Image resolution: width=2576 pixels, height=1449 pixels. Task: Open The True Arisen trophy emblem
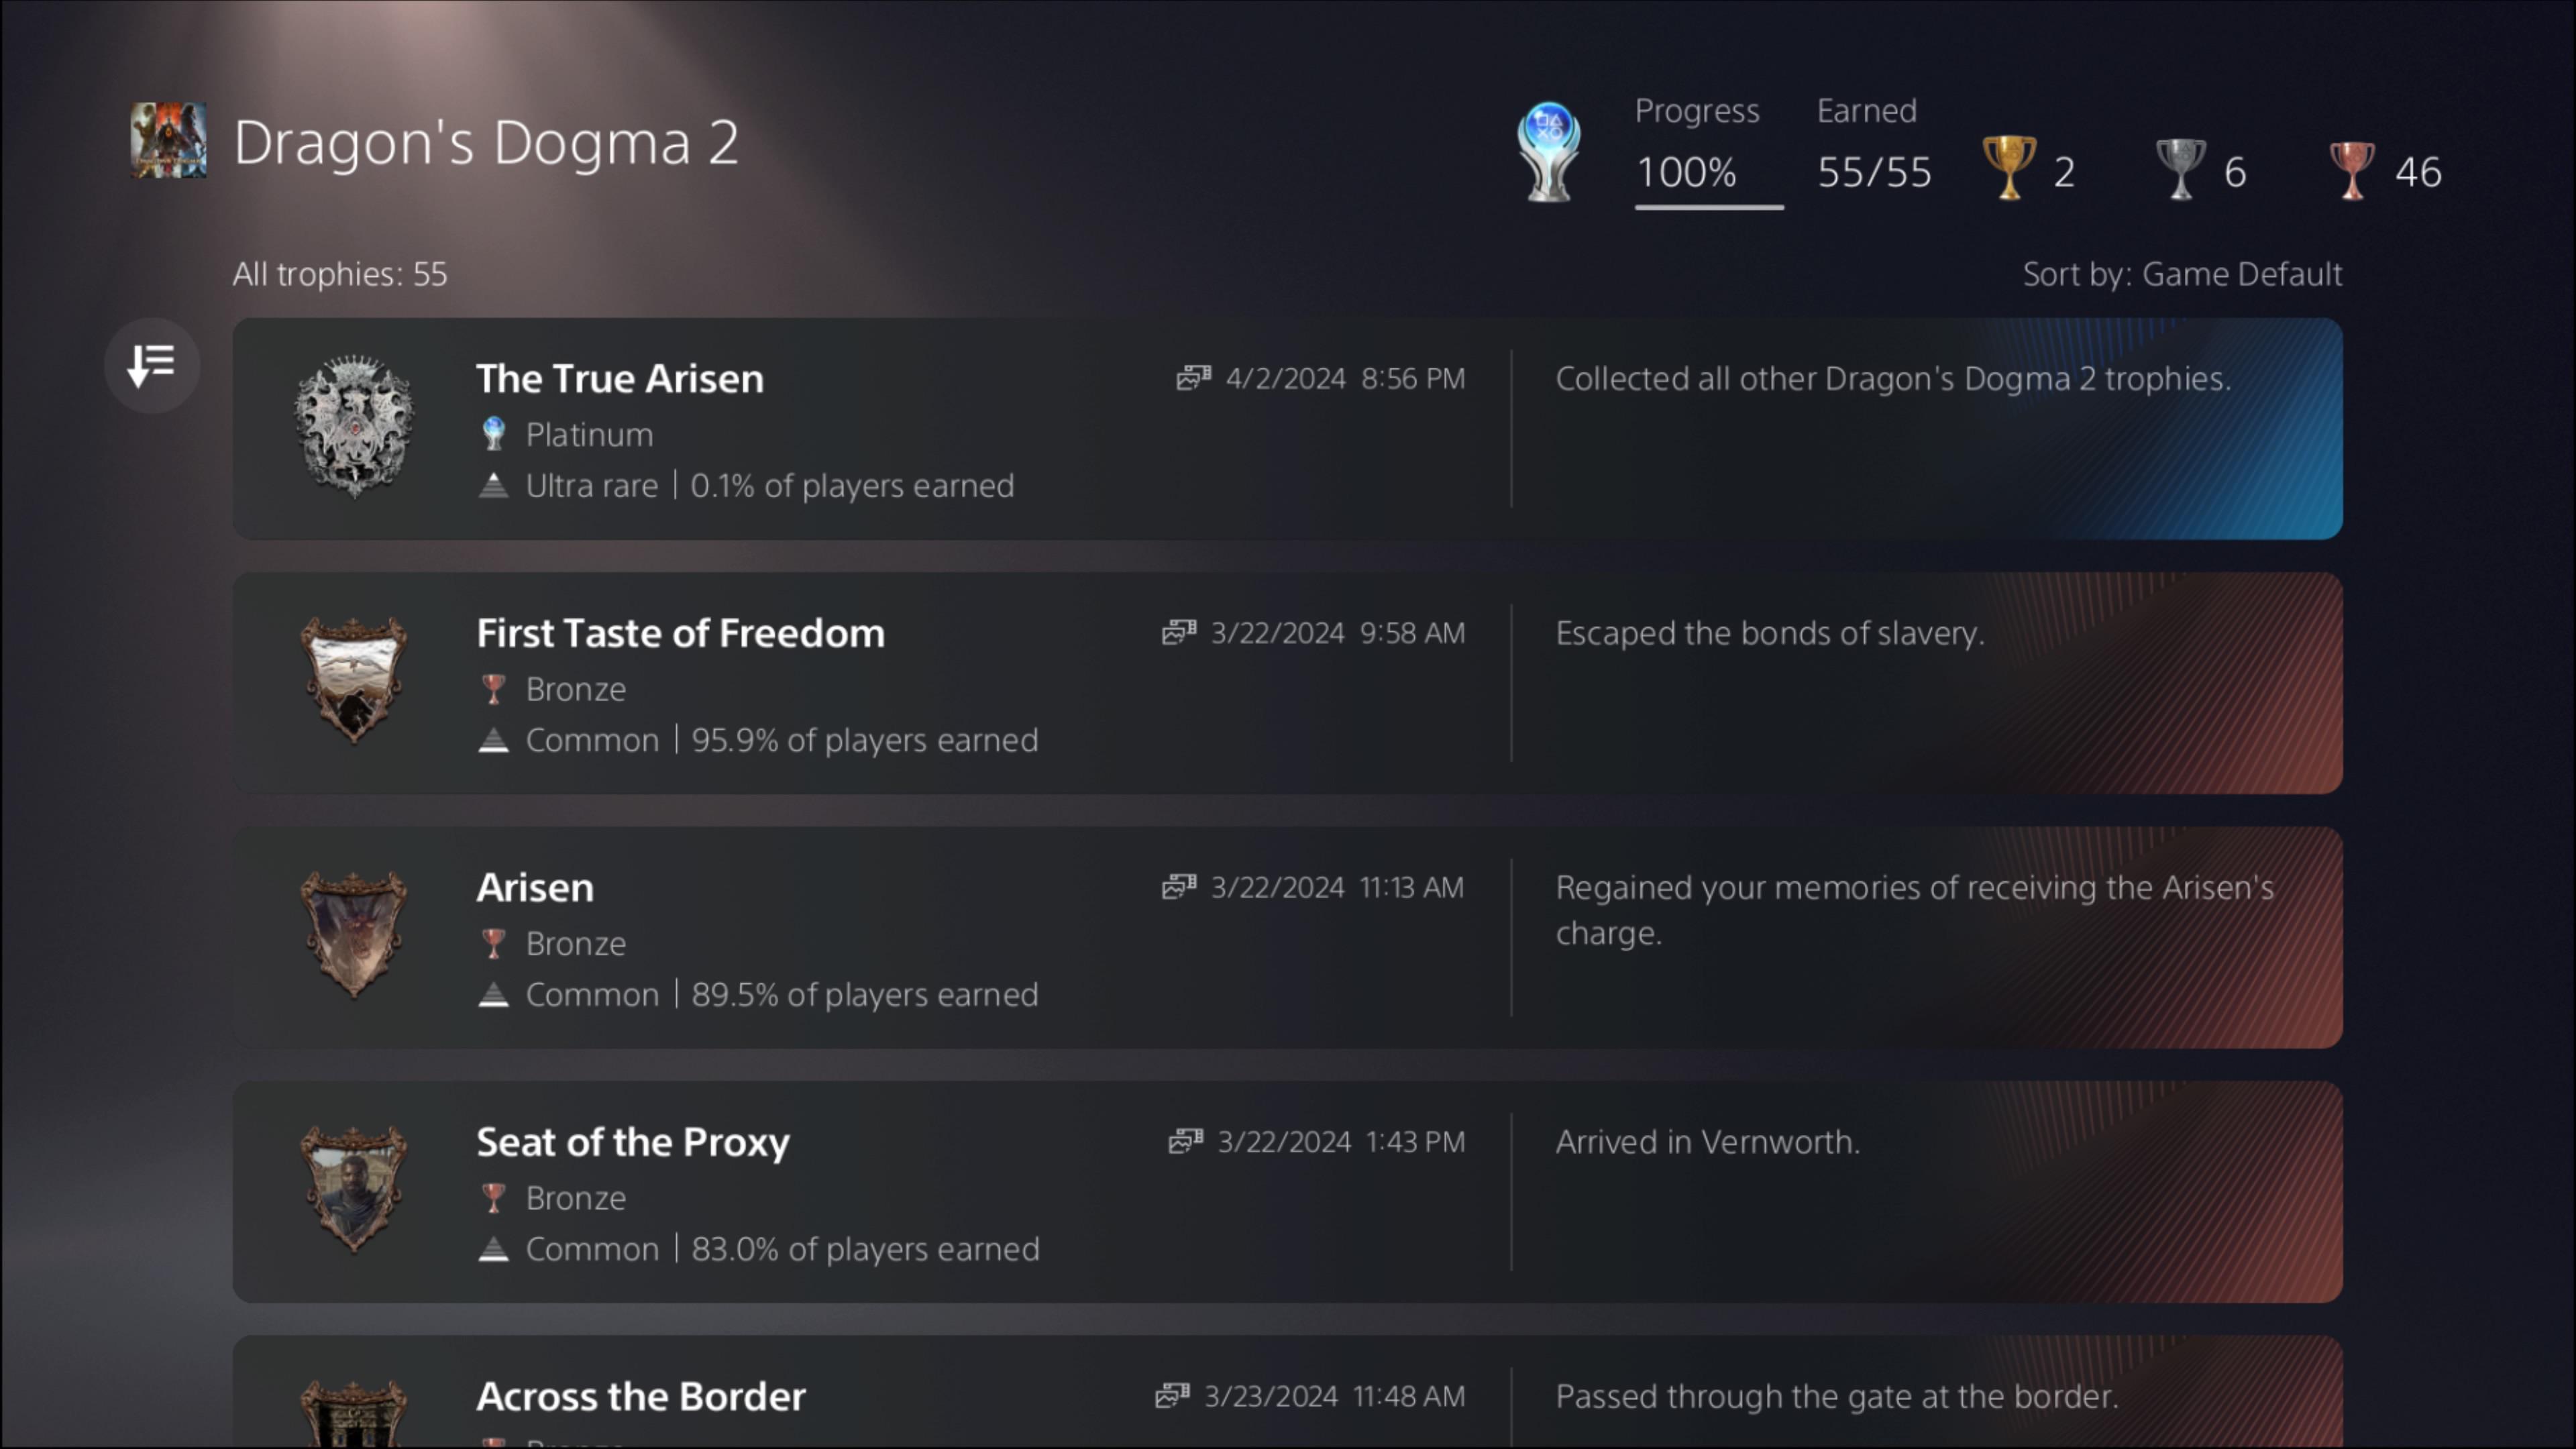tap(354, 427)
